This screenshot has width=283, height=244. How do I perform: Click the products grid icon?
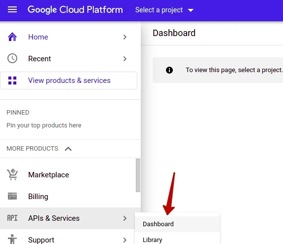[x=12, y=81]
